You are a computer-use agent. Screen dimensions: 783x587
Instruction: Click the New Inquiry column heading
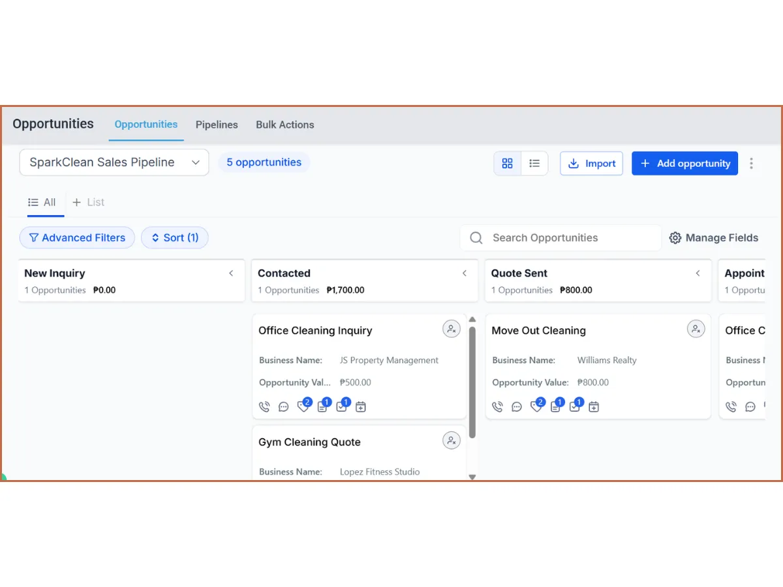click(55, 273)
